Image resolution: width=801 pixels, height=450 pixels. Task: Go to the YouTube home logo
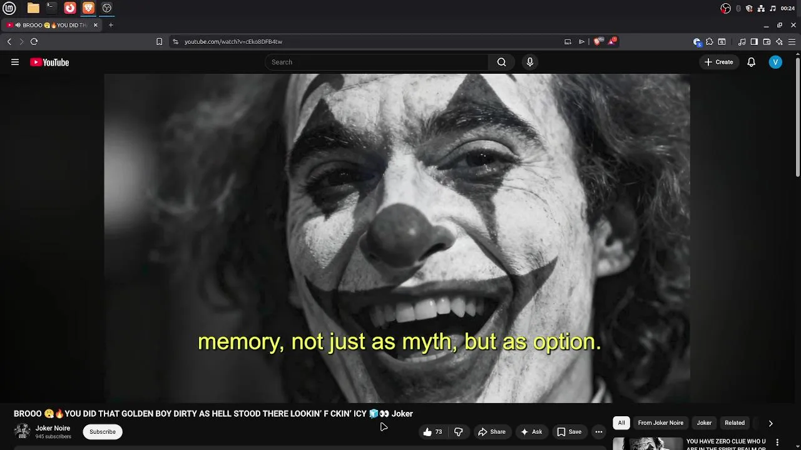coord(49,62)
